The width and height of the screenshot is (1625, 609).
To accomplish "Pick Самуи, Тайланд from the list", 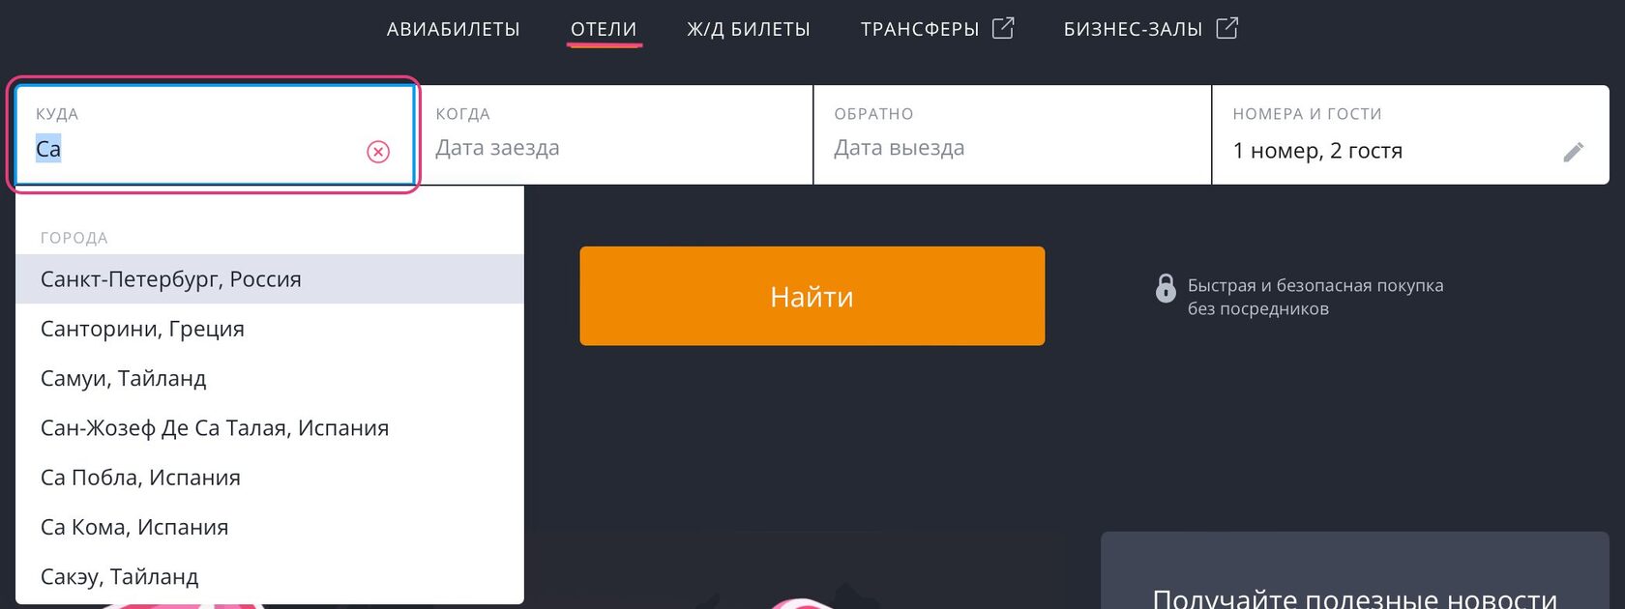I will coord(270,378).
